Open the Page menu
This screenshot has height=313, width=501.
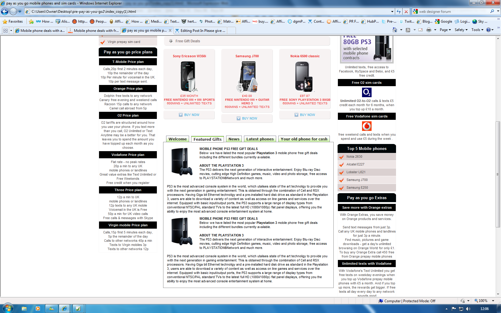(445, 30)
